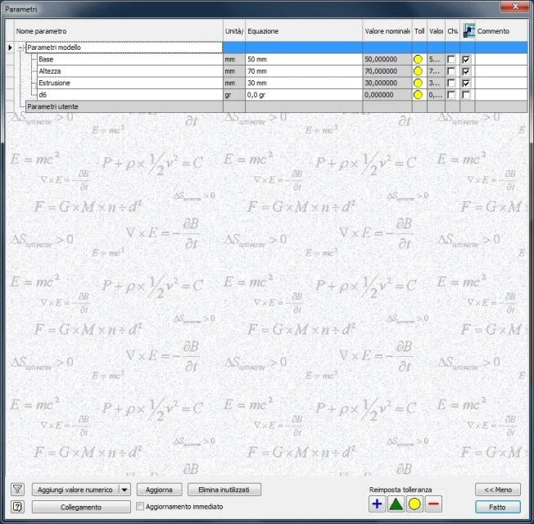Uncheck the export checkbox for Base
The image size is (534, 524).
coord(466,60)
